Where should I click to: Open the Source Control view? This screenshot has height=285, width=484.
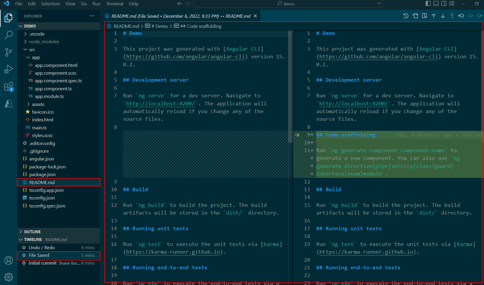click(x=9, y=52)
